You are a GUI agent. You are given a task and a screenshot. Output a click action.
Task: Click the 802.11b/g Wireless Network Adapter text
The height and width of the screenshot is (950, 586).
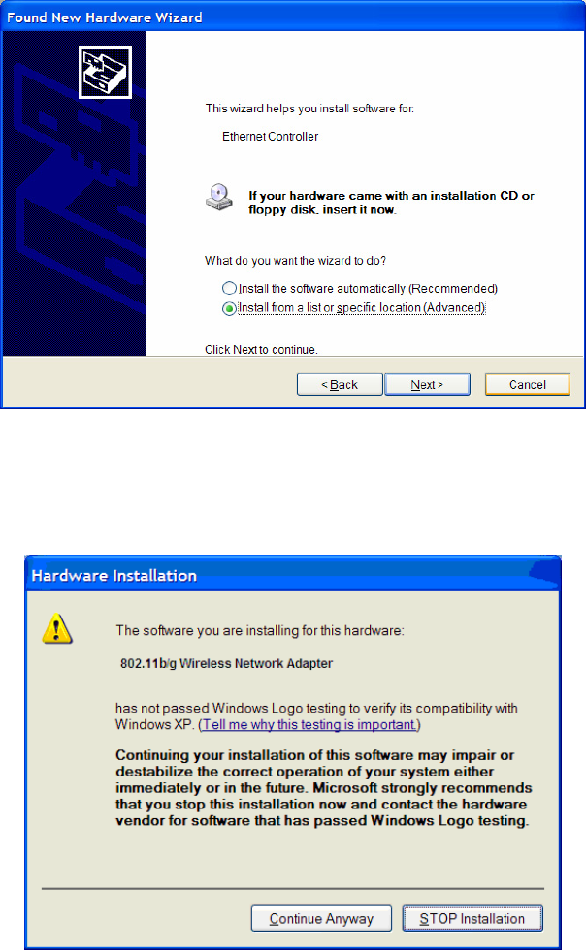226,663
